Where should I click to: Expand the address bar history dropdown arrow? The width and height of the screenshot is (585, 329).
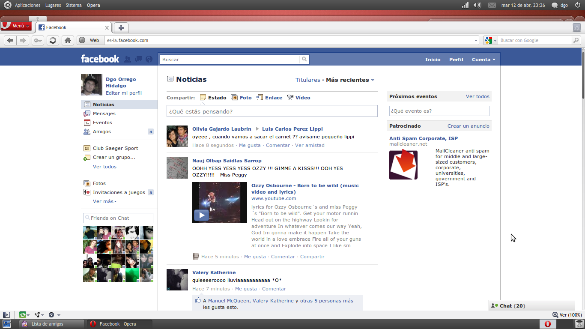pos(476,40)
